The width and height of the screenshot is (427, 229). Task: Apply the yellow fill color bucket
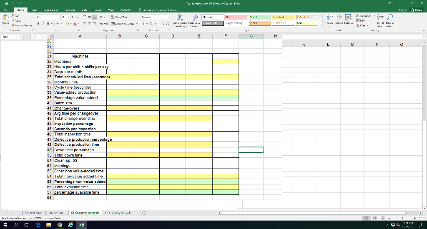click(68, 24)
